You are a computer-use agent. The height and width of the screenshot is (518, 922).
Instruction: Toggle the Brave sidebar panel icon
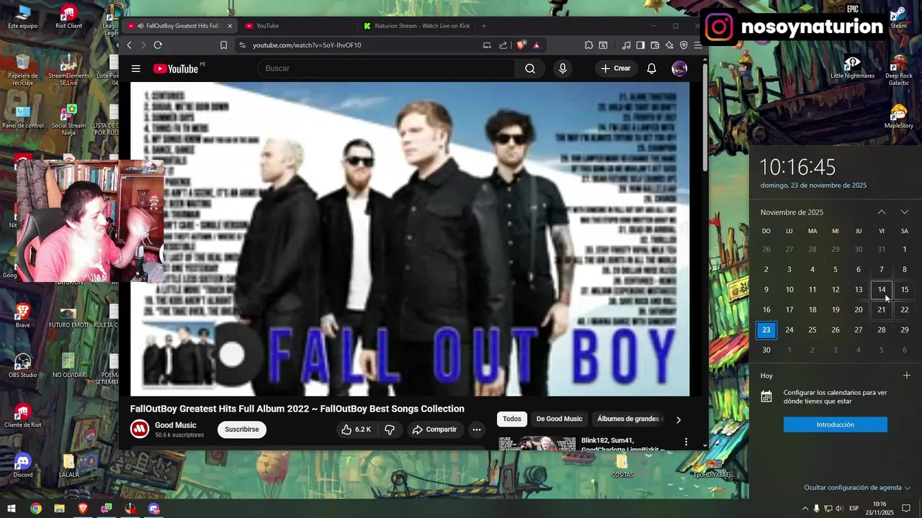pos(640,45)
